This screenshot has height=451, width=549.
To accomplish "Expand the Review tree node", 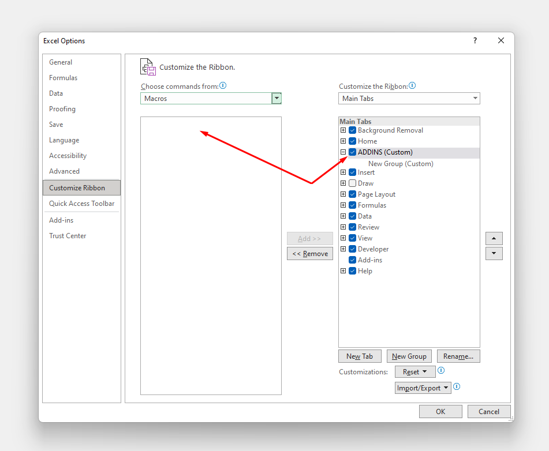I will (x=343, y=227).
